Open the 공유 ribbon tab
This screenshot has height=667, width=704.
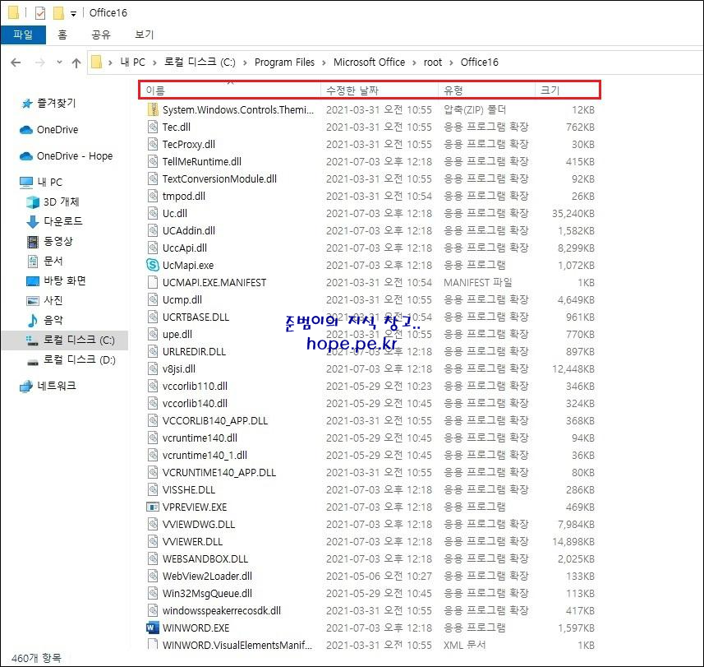(x=100, y=35)
